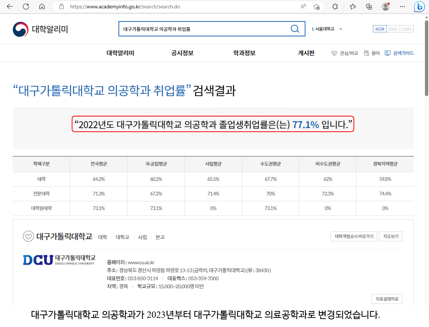The width and height of the screenshot is (429, 327).
Task: Click the browser address bar URL
Action: (x=125, y=6)
